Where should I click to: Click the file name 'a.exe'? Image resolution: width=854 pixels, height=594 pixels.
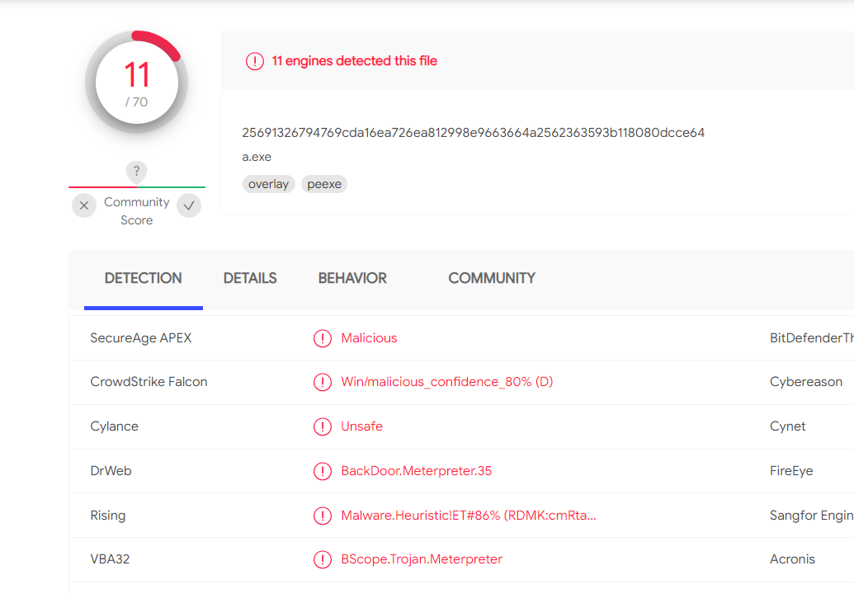257,157
